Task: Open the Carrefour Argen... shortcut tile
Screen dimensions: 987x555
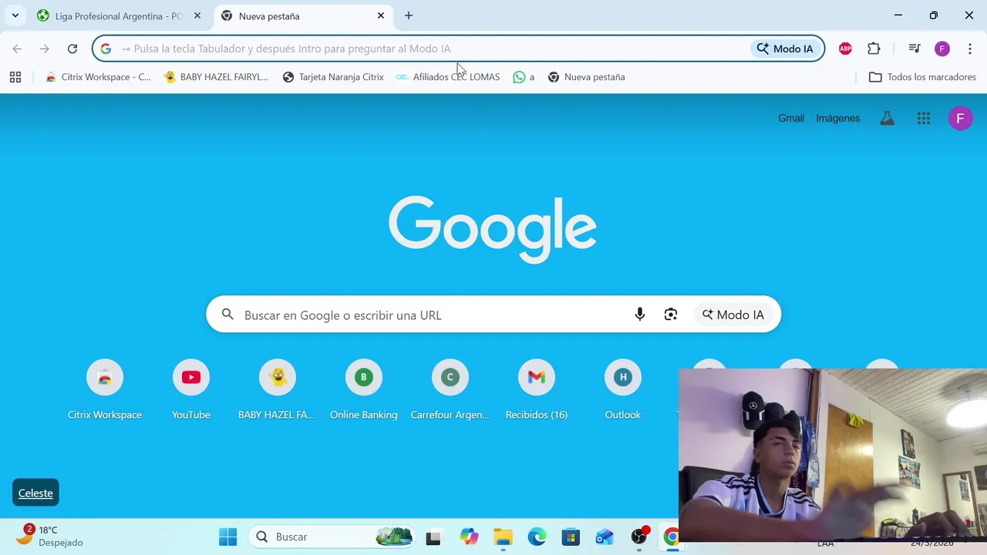Action: pos(450,391)
